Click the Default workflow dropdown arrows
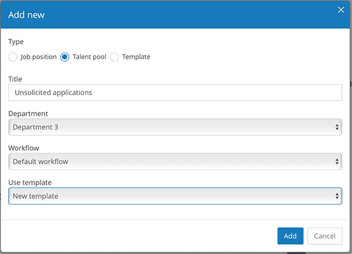 point(337,161)
